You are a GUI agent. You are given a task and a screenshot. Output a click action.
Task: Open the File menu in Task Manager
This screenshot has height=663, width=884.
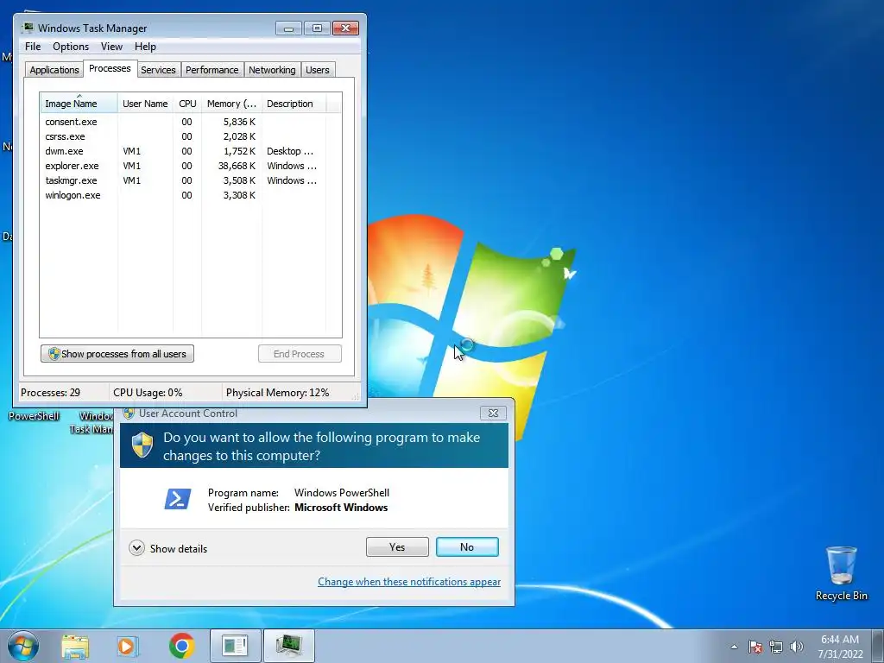(x=33, y=47)
